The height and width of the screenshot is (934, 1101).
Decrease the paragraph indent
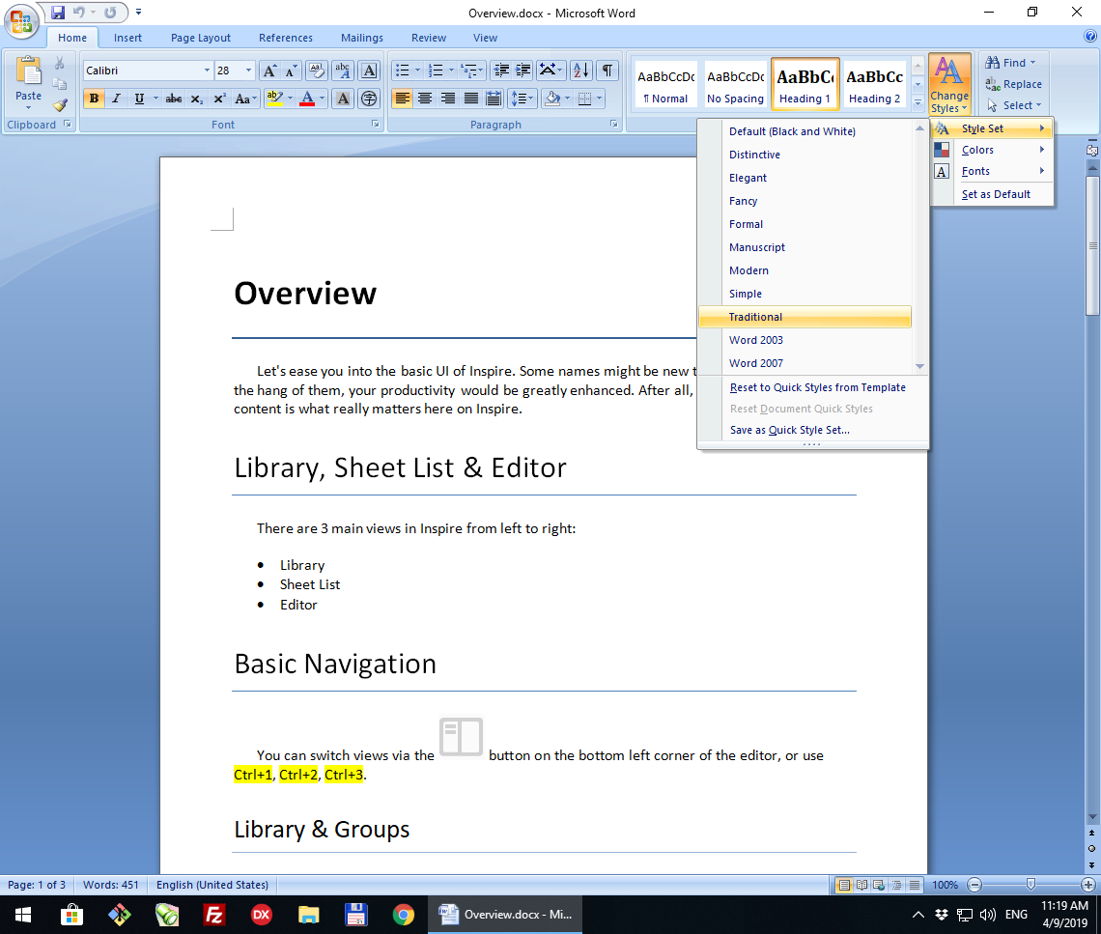click(501, 71)
